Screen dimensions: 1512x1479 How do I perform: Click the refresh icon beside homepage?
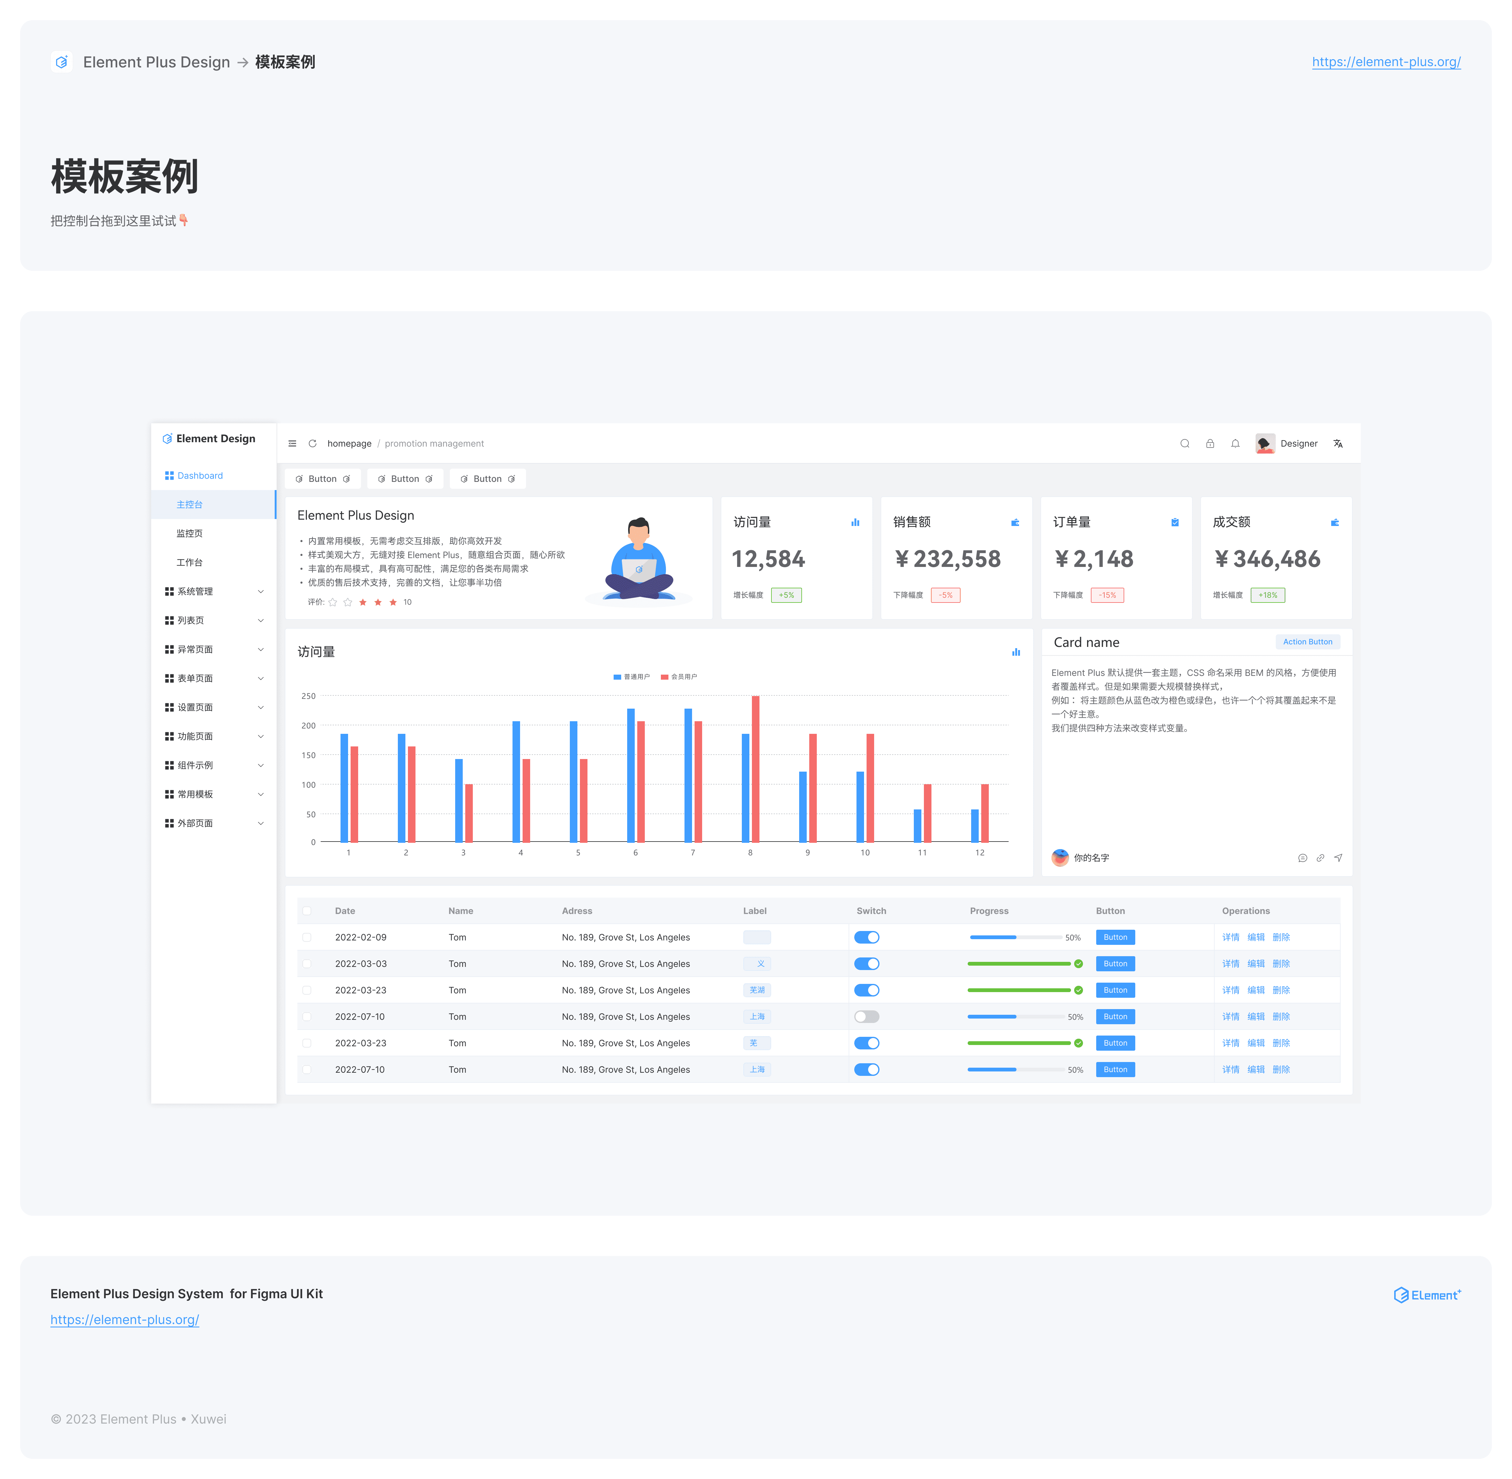click(312, 443)
